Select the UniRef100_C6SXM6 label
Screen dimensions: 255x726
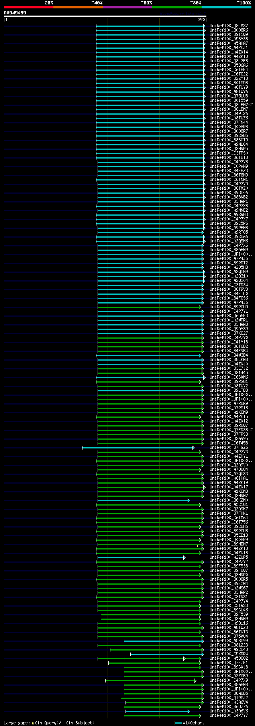click(x=229, y=377)
